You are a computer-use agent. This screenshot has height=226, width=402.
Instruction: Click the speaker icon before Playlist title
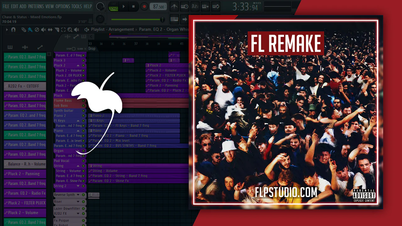pos(87,30)
